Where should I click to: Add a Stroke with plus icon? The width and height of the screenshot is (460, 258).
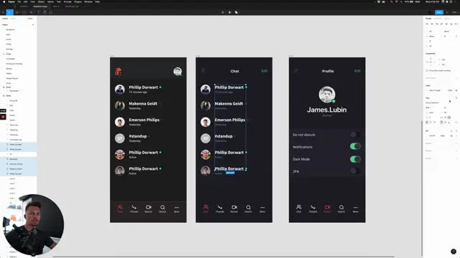(x=456, y=143)
